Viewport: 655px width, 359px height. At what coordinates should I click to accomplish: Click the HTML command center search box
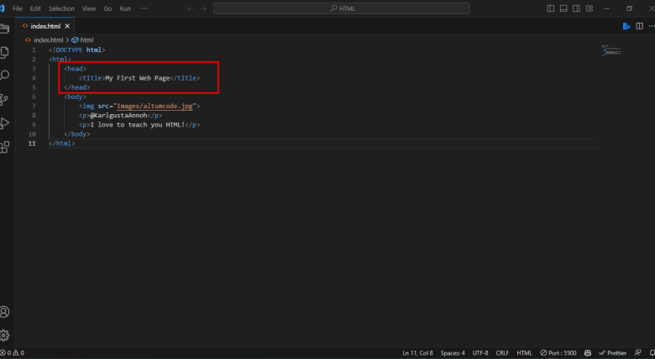coord(342,8)
